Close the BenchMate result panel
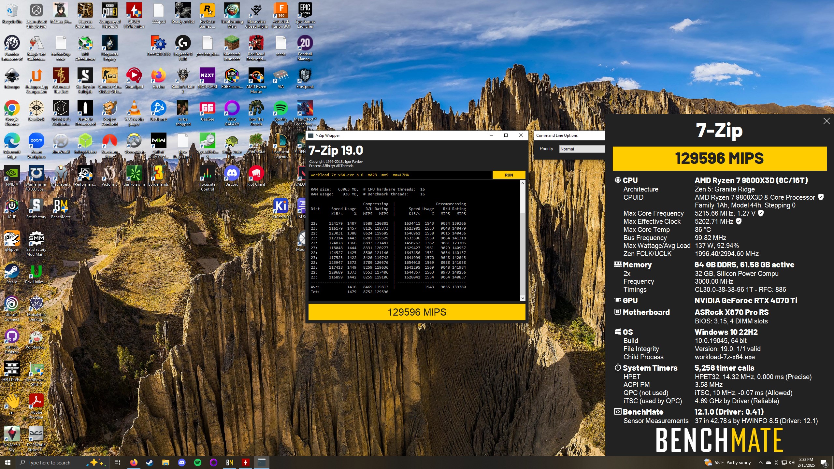Screen dimensions: 834x469 827,121
